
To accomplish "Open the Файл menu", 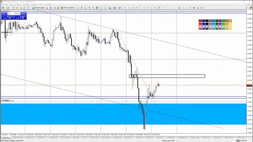I will pos(6,4).
